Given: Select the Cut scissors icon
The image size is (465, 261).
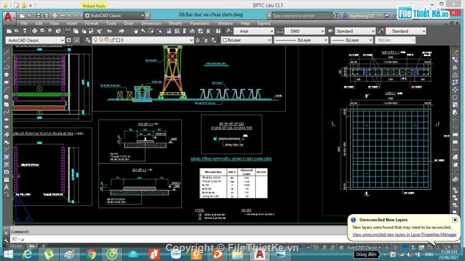Looking at the screenshot, I should click(68, 31).
